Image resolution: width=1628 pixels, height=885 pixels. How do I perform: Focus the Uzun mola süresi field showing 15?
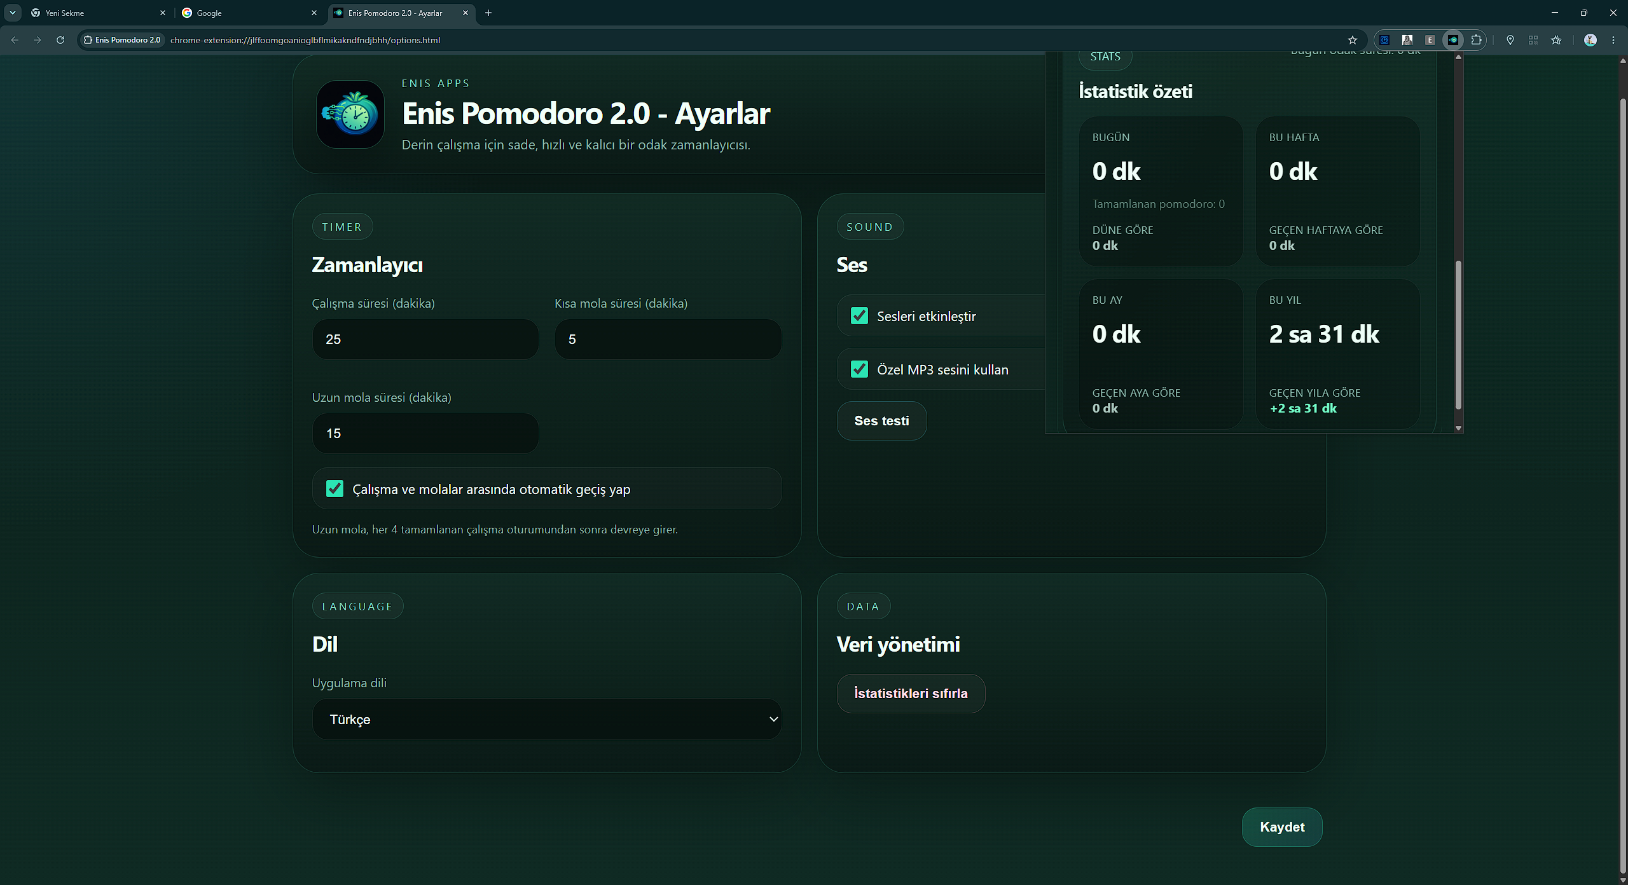click(425, 433)
